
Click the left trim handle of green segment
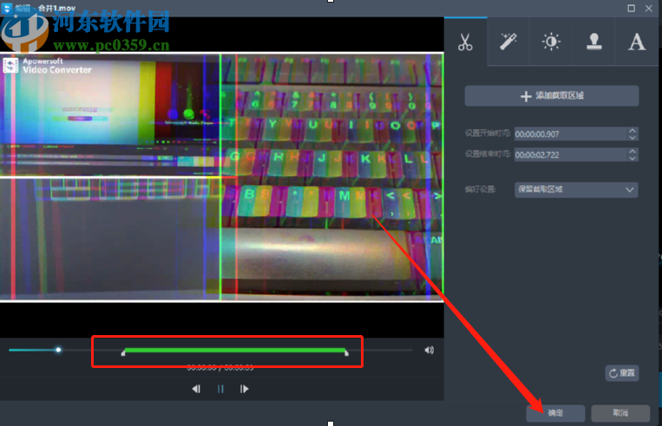(123, 352)
